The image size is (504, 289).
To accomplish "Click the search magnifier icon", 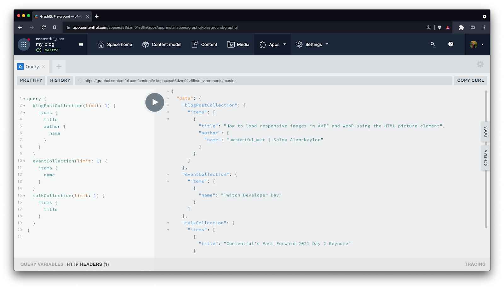I will click(432, 44).
